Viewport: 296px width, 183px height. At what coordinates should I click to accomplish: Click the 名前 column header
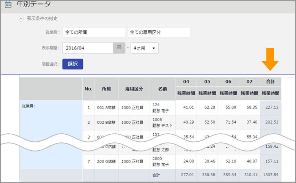(163, 89)
